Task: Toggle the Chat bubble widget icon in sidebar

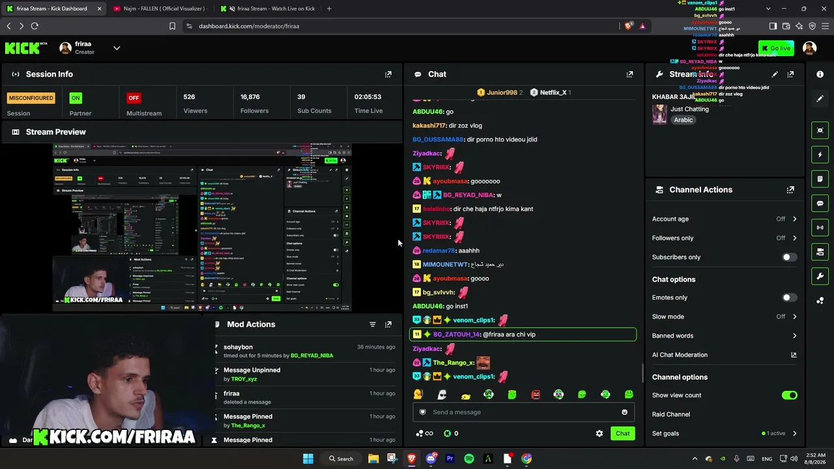Action: pos(820,203)
